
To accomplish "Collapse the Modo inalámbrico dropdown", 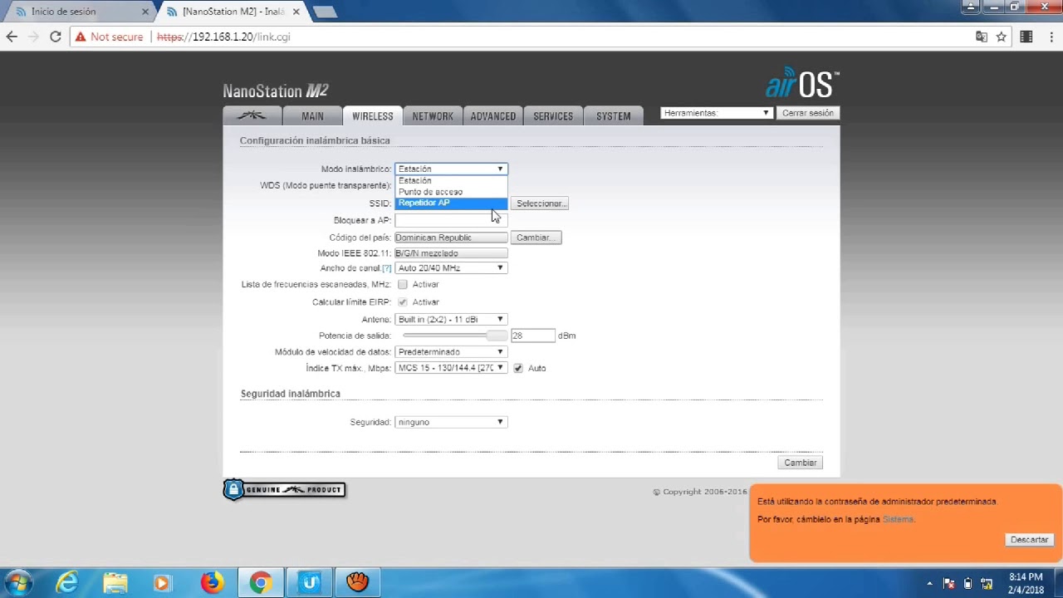I will coord(451,169).
